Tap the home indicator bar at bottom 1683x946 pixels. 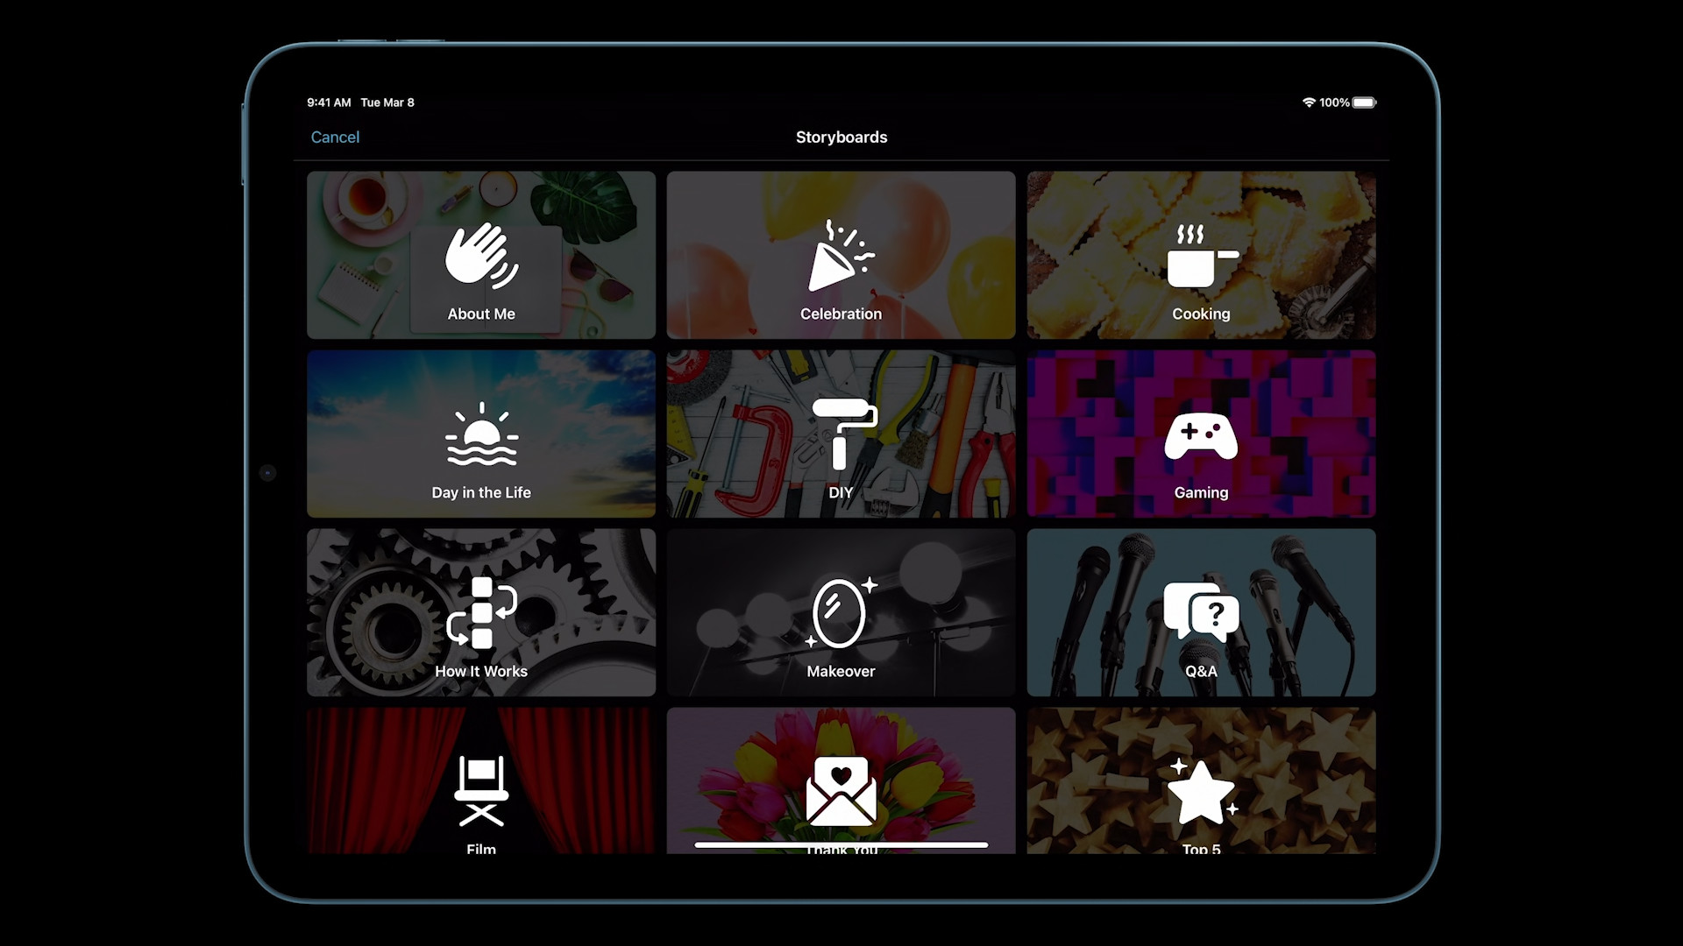[x=841, y=844]
